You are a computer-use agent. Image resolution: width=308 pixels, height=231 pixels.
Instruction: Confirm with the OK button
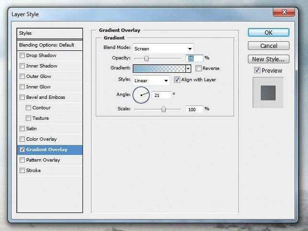click(268, 32)
